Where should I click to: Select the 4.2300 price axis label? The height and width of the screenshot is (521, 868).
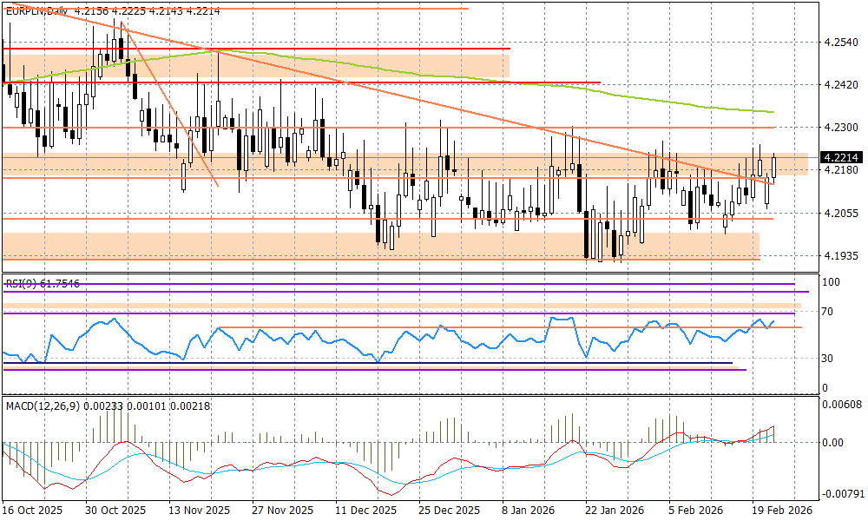coord(840,128)
